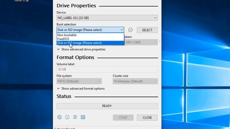Click the checksum checkmark circle icon
230x129 pixels.
pos(130,30)
